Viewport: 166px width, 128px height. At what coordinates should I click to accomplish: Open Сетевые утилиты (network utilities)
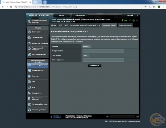[x=37, y=110]
